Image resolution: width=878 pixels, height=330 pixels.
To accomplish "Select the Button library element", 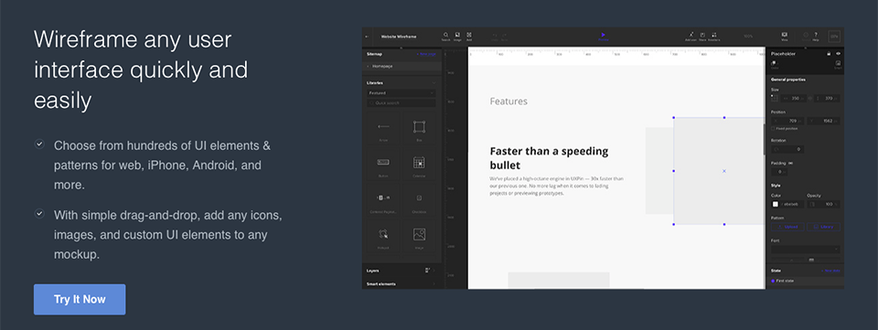I will [x=383, y=165].
